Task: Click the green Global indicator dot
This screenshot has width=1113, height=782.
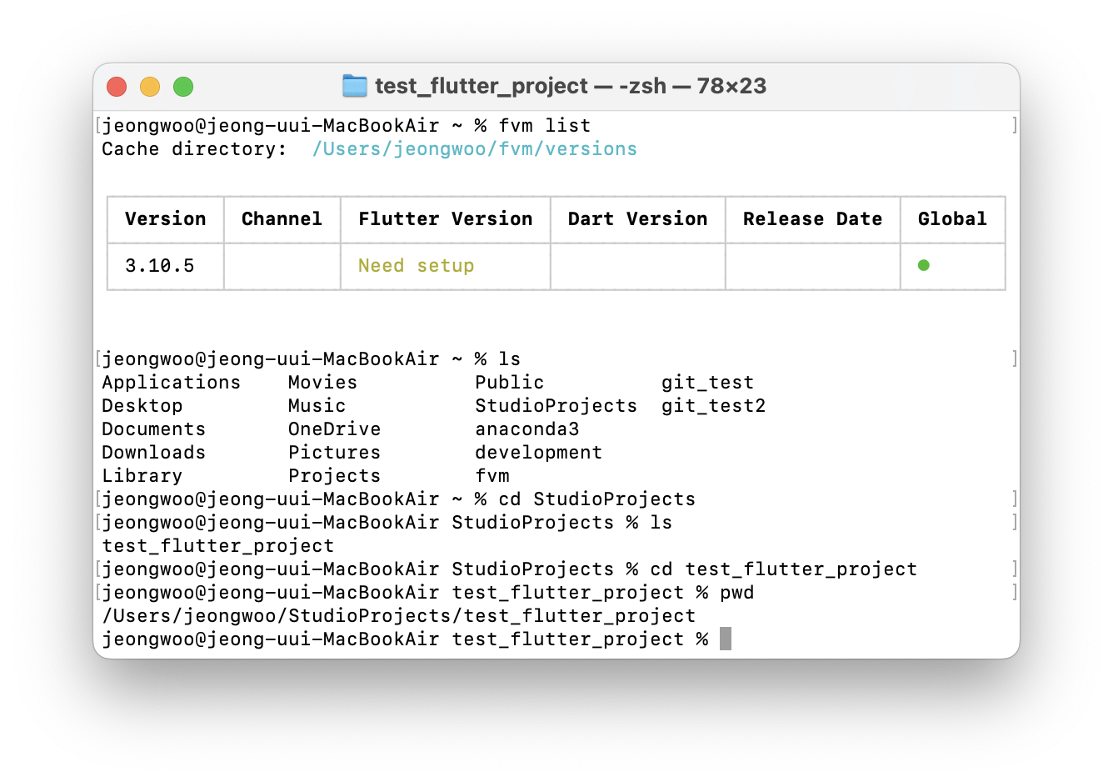Action: [x=923, y=265]
